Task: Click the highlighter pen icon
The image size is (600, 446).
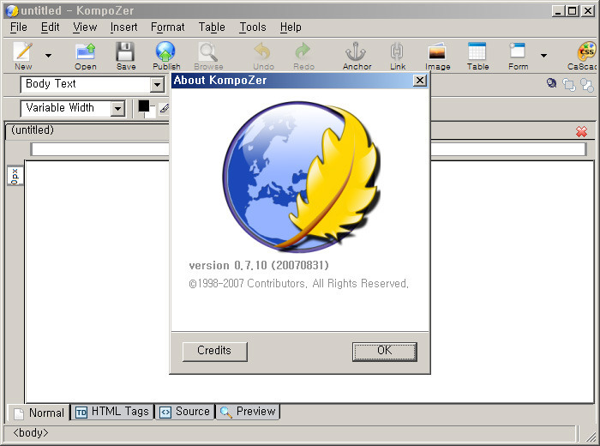Action: click(165, 109)
